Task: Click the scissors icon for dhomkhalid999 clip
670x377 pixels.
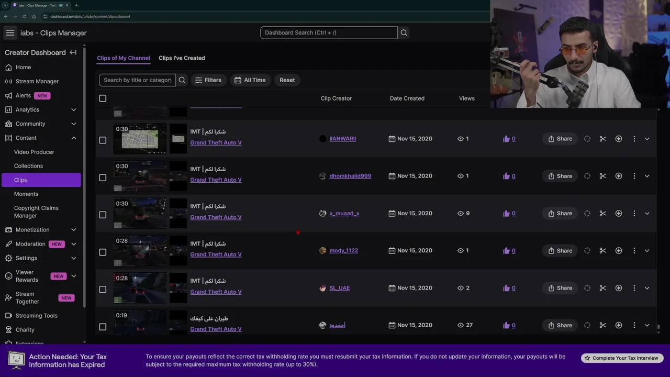Action: pyautogui.click(x=602, y=176)
